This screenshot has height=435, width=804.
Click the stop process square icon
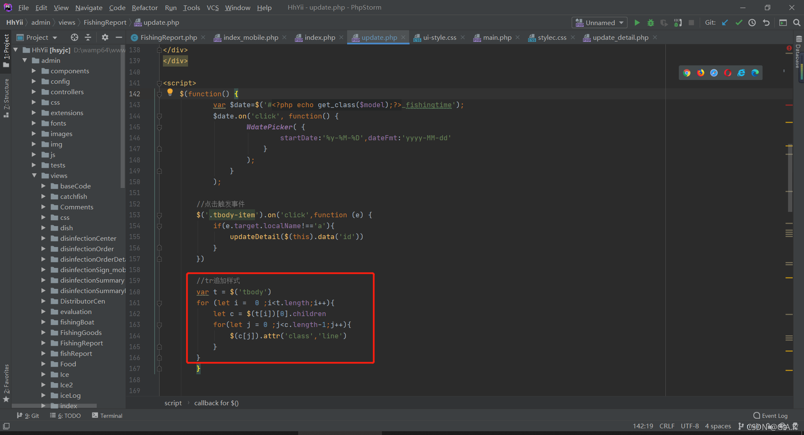(x=691, y=23)
